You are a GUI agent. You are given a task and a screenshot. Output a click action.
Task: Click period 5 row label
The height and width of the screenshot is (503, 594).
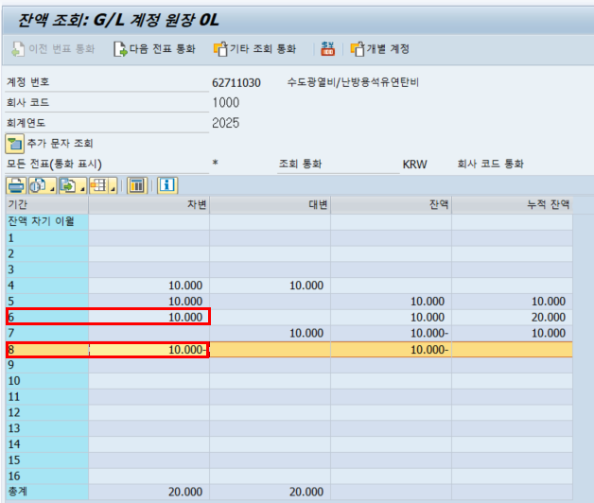[x=47, y=301]
